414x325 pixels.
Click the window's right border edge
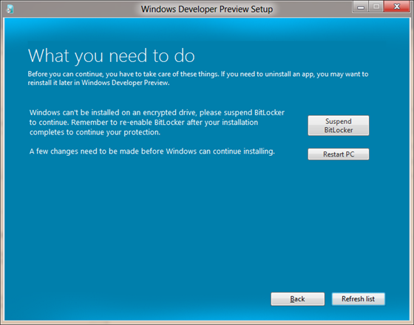coord(412,169)
